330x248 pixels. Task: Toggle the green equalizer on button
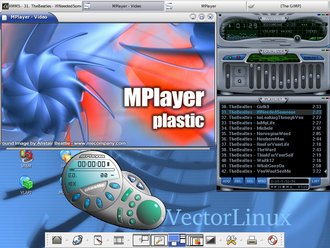click(231, 57)
